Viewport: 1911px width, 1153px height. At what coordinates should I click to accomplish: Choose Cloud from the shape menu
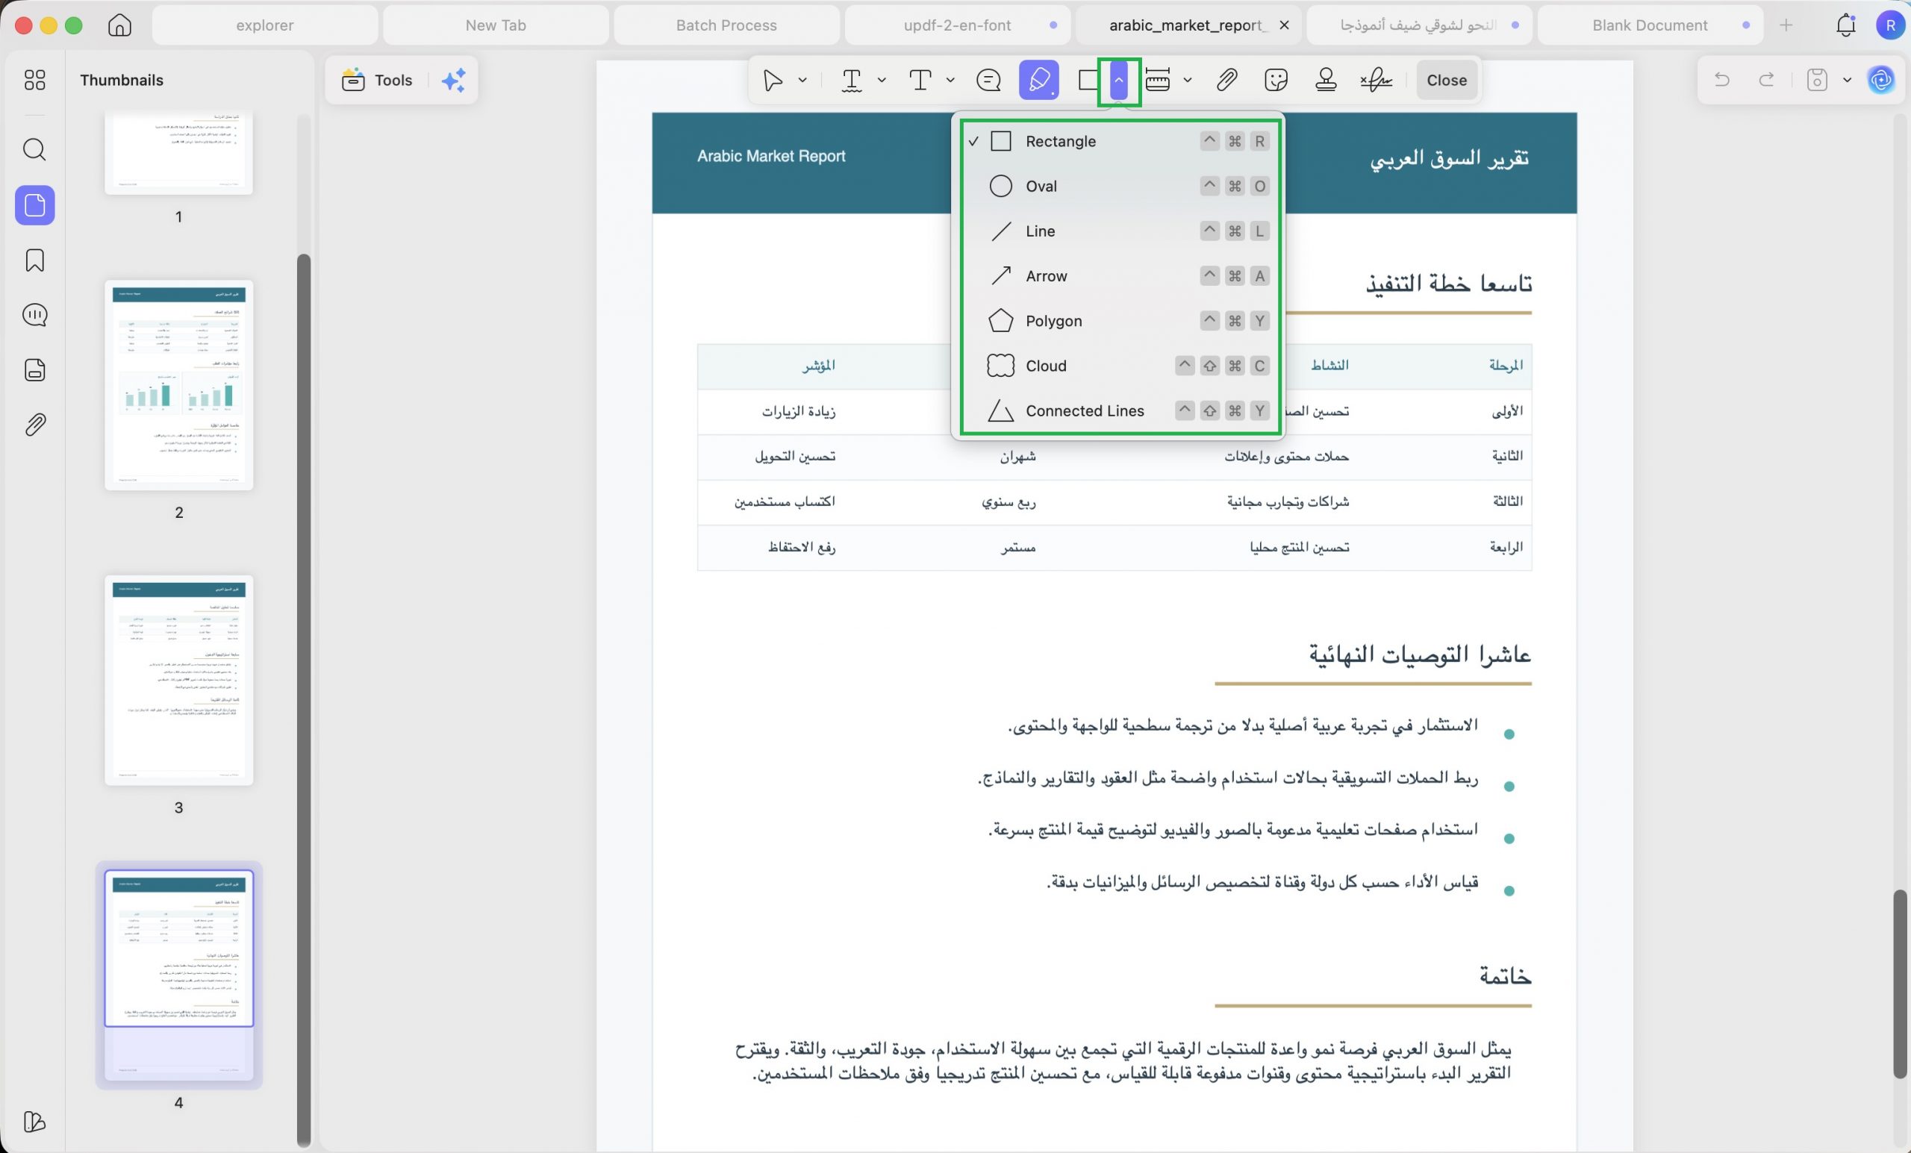tap(1118, 366)
